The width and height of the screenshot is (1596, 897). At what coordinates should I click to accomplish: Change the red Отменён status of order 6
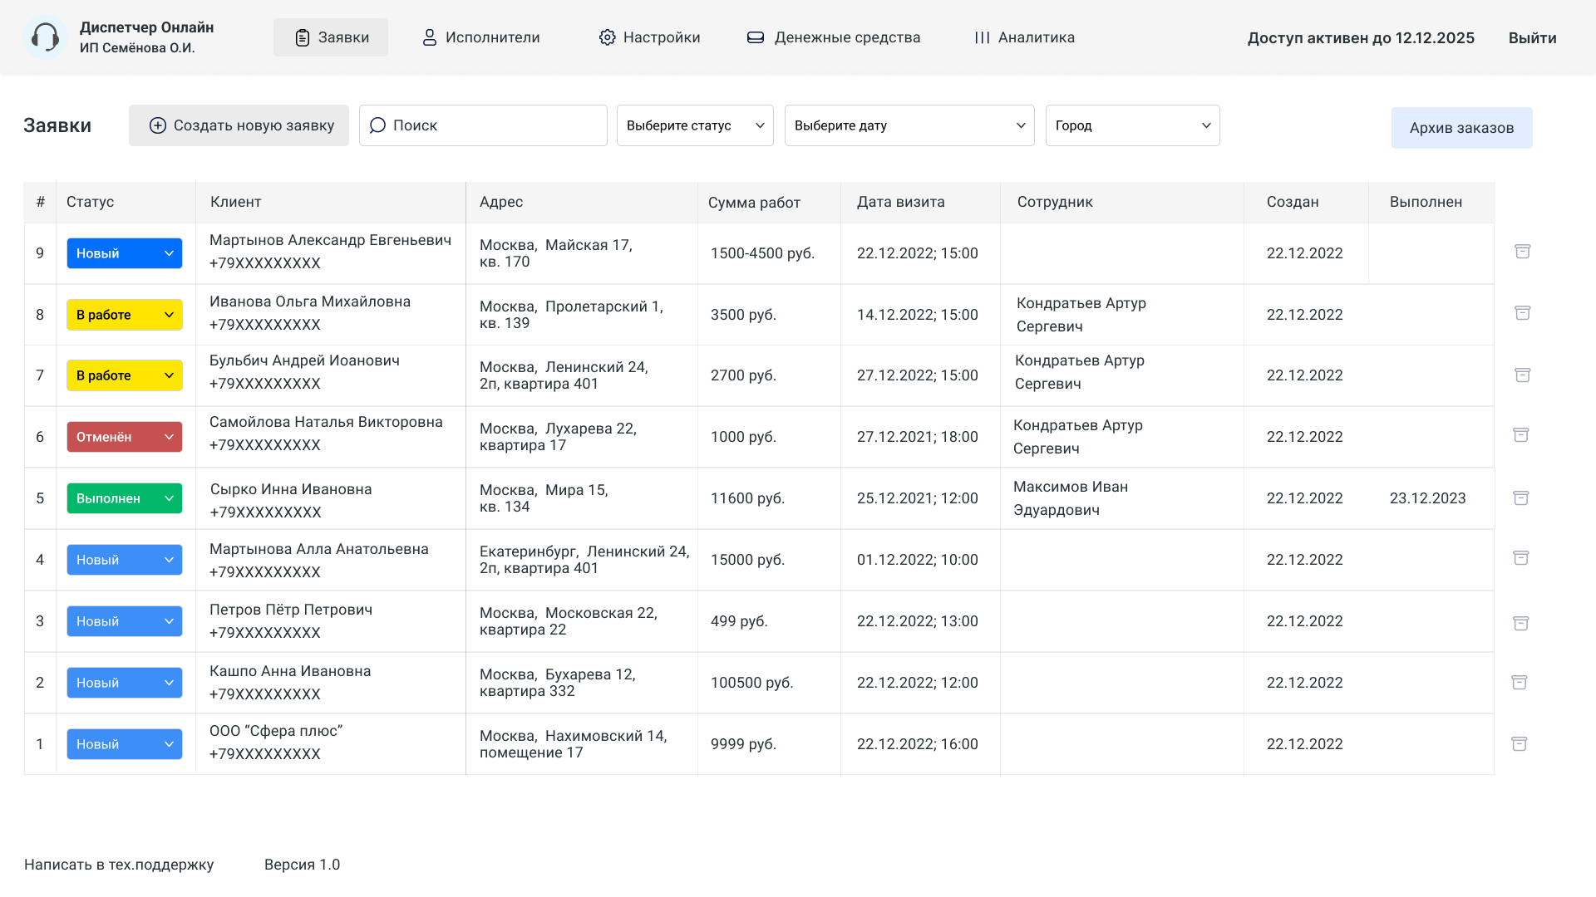tap(125, 437)
